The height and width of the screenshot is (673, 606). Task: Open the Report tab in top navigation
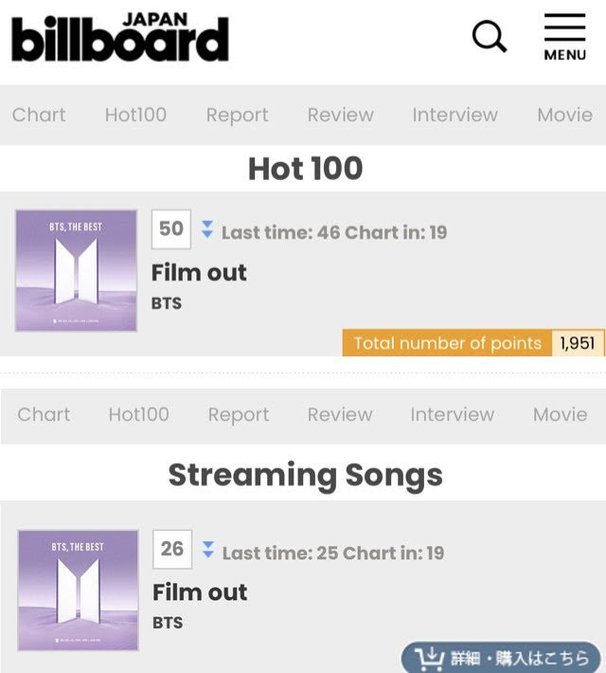tap(237, 115)
